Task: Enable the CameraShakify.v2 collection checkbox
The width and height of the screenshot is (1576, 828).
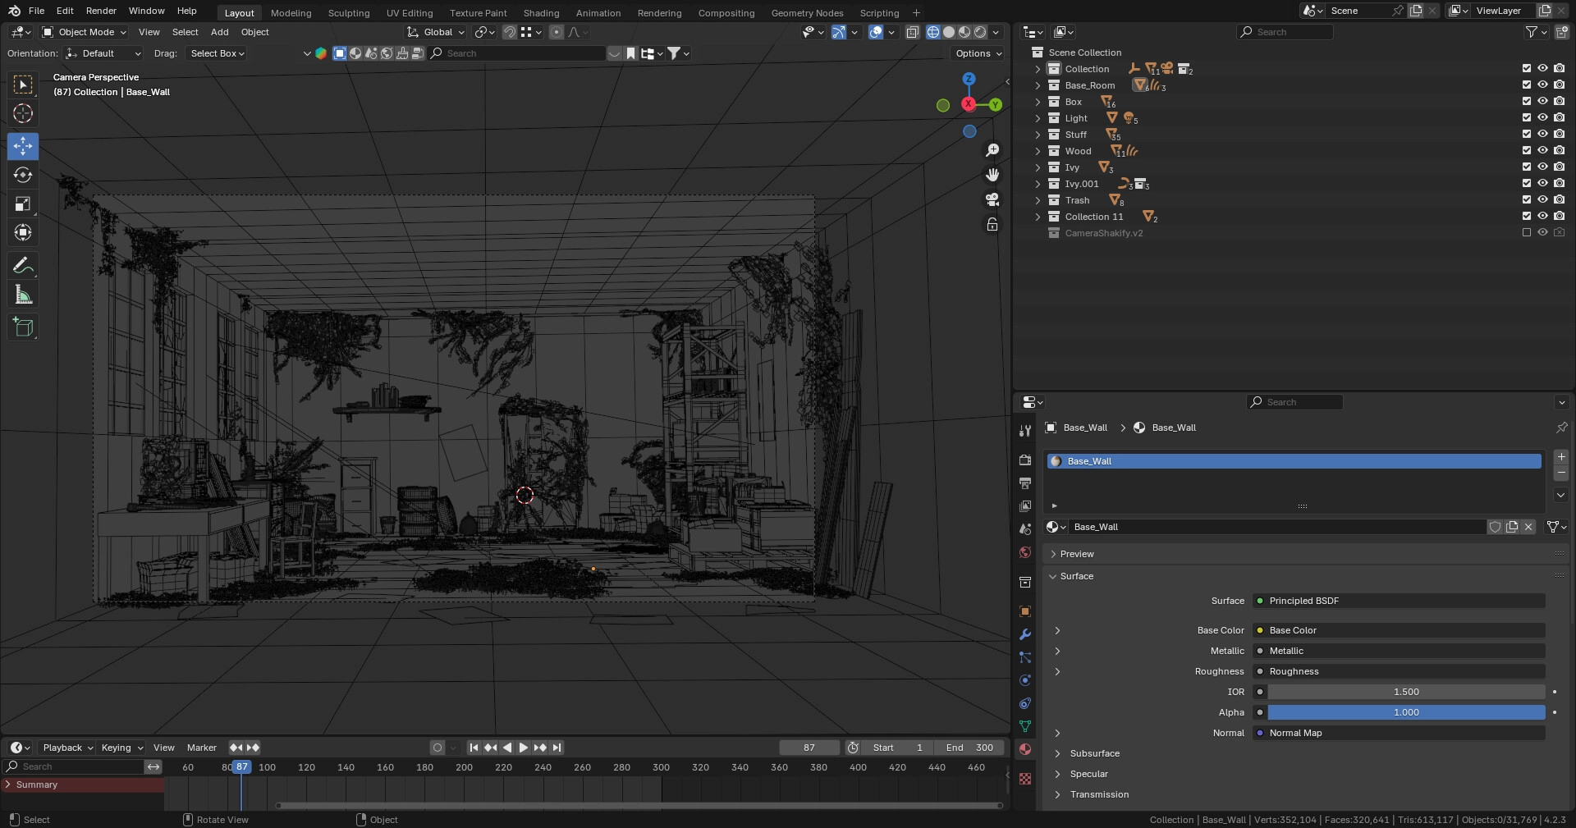Action: pyautogui.click(x=1527, y=232)
